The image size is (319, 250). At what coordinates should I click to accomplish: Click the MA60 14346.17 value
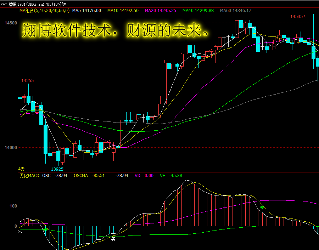pyautogui.click(x=236, y=11)
